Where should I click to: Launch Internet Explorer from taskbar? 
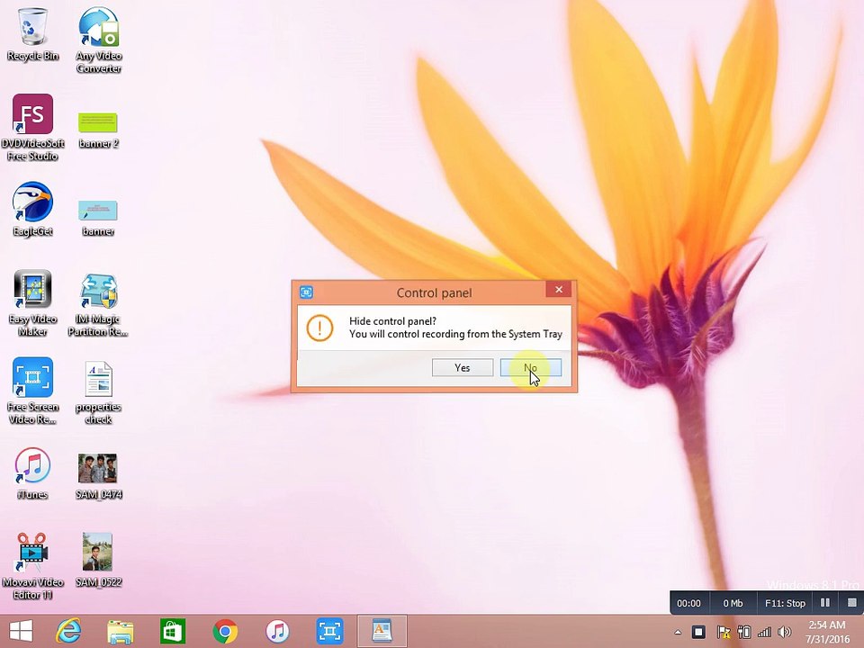pyautogui.click(x=68, y=631)
